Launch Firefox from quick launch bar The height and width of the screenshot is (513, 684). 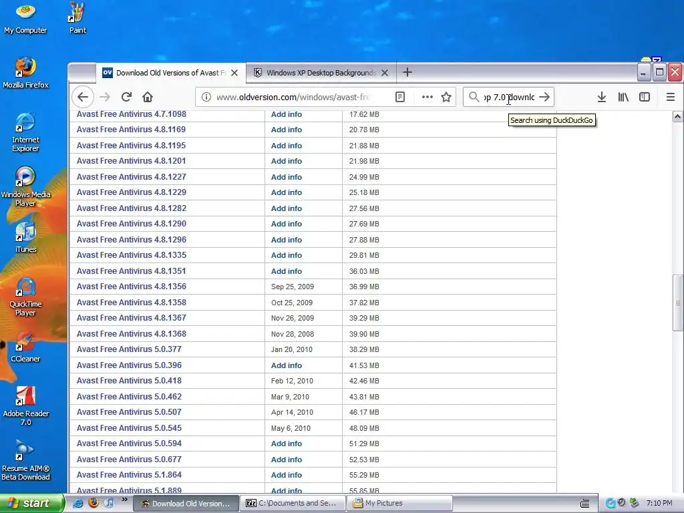pos(94,503)
